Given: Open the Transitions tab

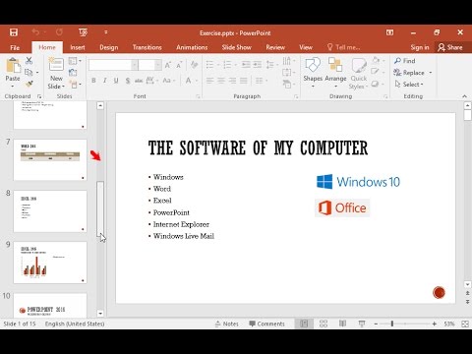Looking at the screenshot, I should [147, 47].
